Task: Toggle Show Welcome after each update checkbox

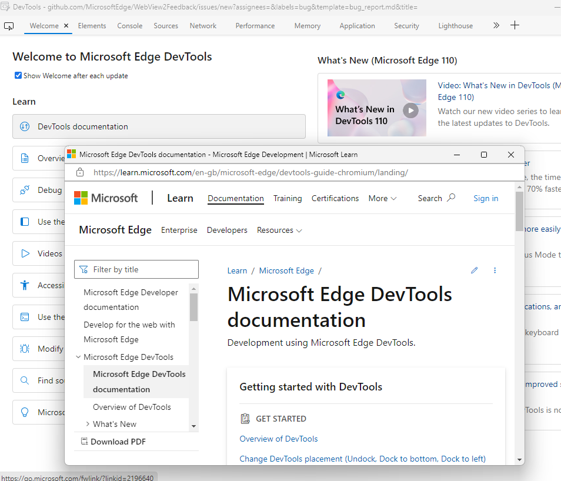Action: pyautogui.click(x=18, y=75)
